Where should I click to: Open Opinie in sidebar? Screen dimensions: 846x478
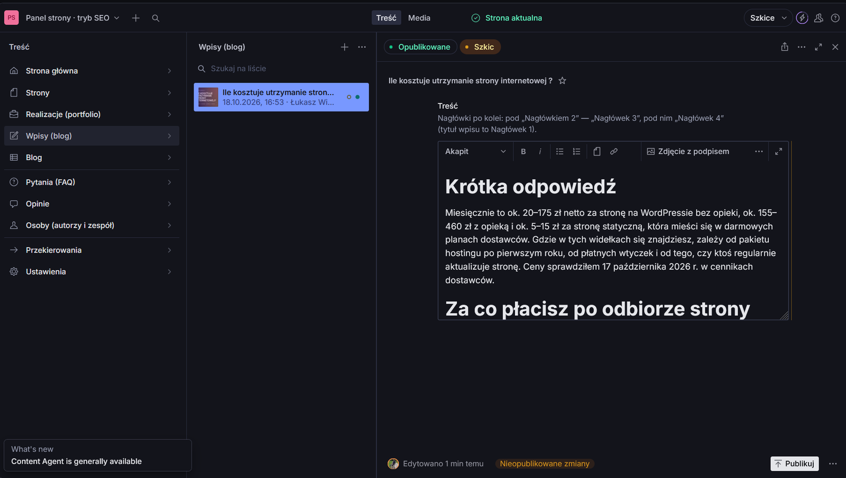pyautogui.click(x=91, y=204)
